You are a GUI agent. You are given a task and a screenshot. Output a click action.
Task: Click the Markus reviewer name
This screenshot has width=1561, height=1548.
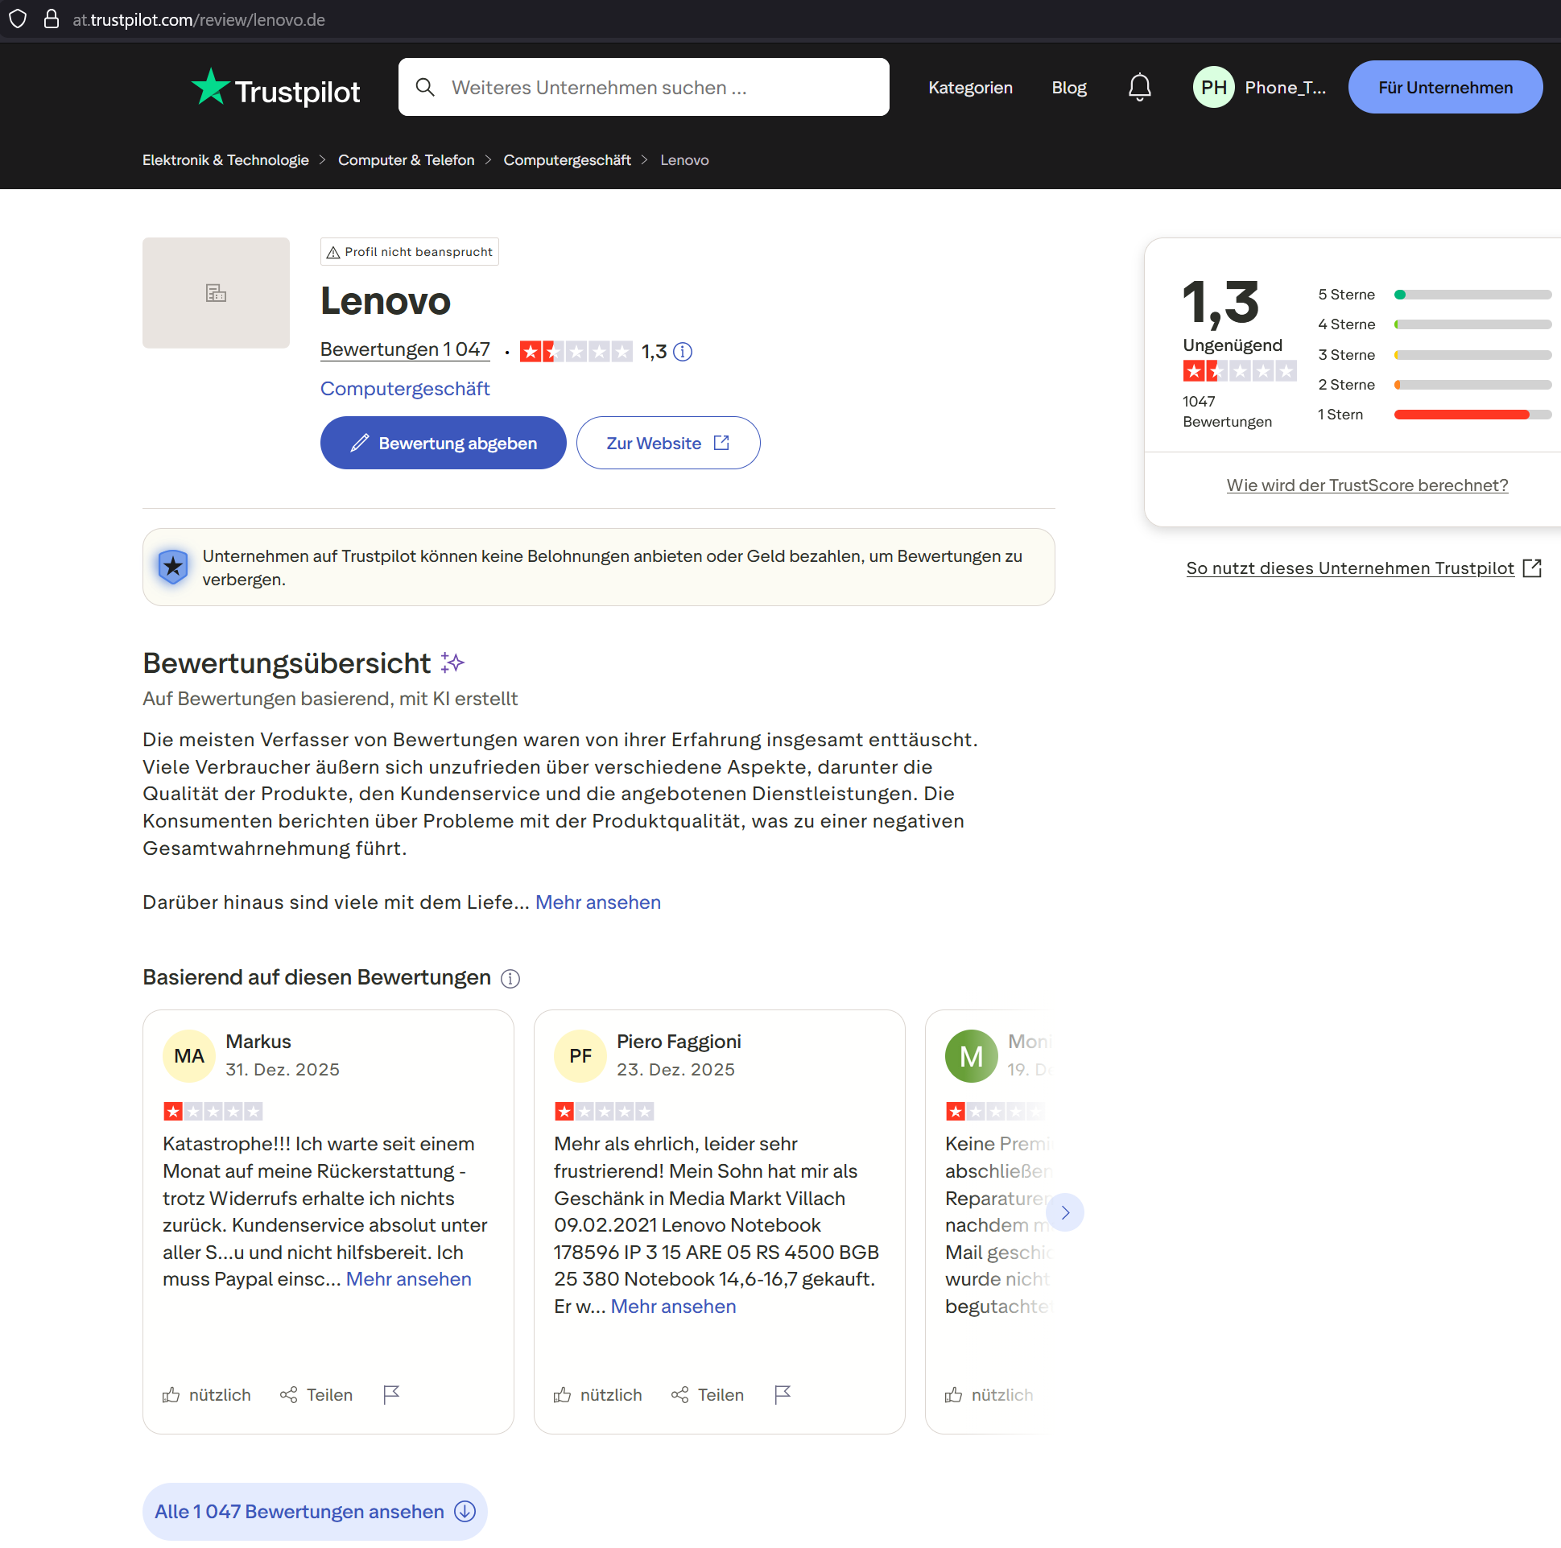[x=258, y=1042]
